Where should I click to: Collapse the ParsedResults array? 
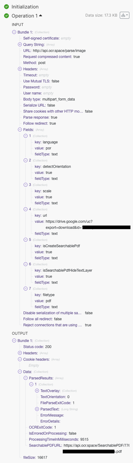click(26, 378)
